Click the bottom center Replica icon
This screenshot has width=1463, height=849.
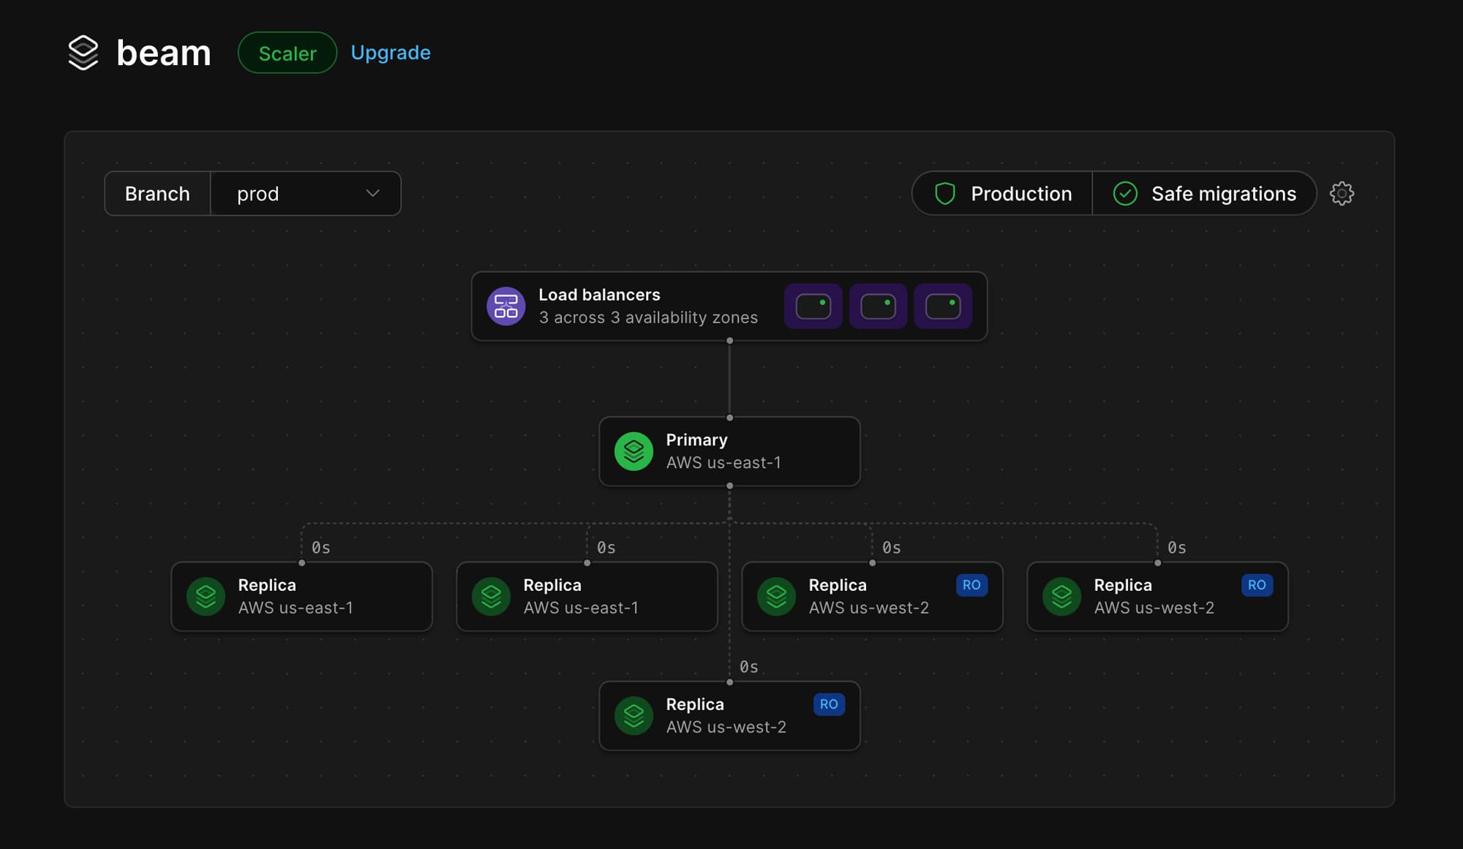[x=634, y=716]
